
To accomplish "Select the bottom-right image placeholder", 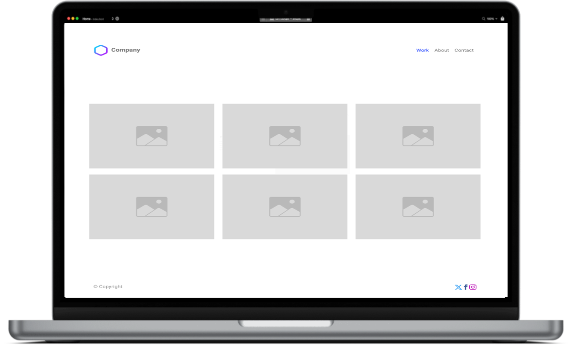I will (x=418, y=207).
